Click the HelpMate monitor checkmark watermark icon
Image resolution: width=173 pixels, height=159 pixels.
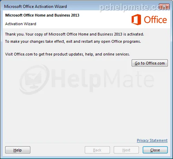pos(34,80)
